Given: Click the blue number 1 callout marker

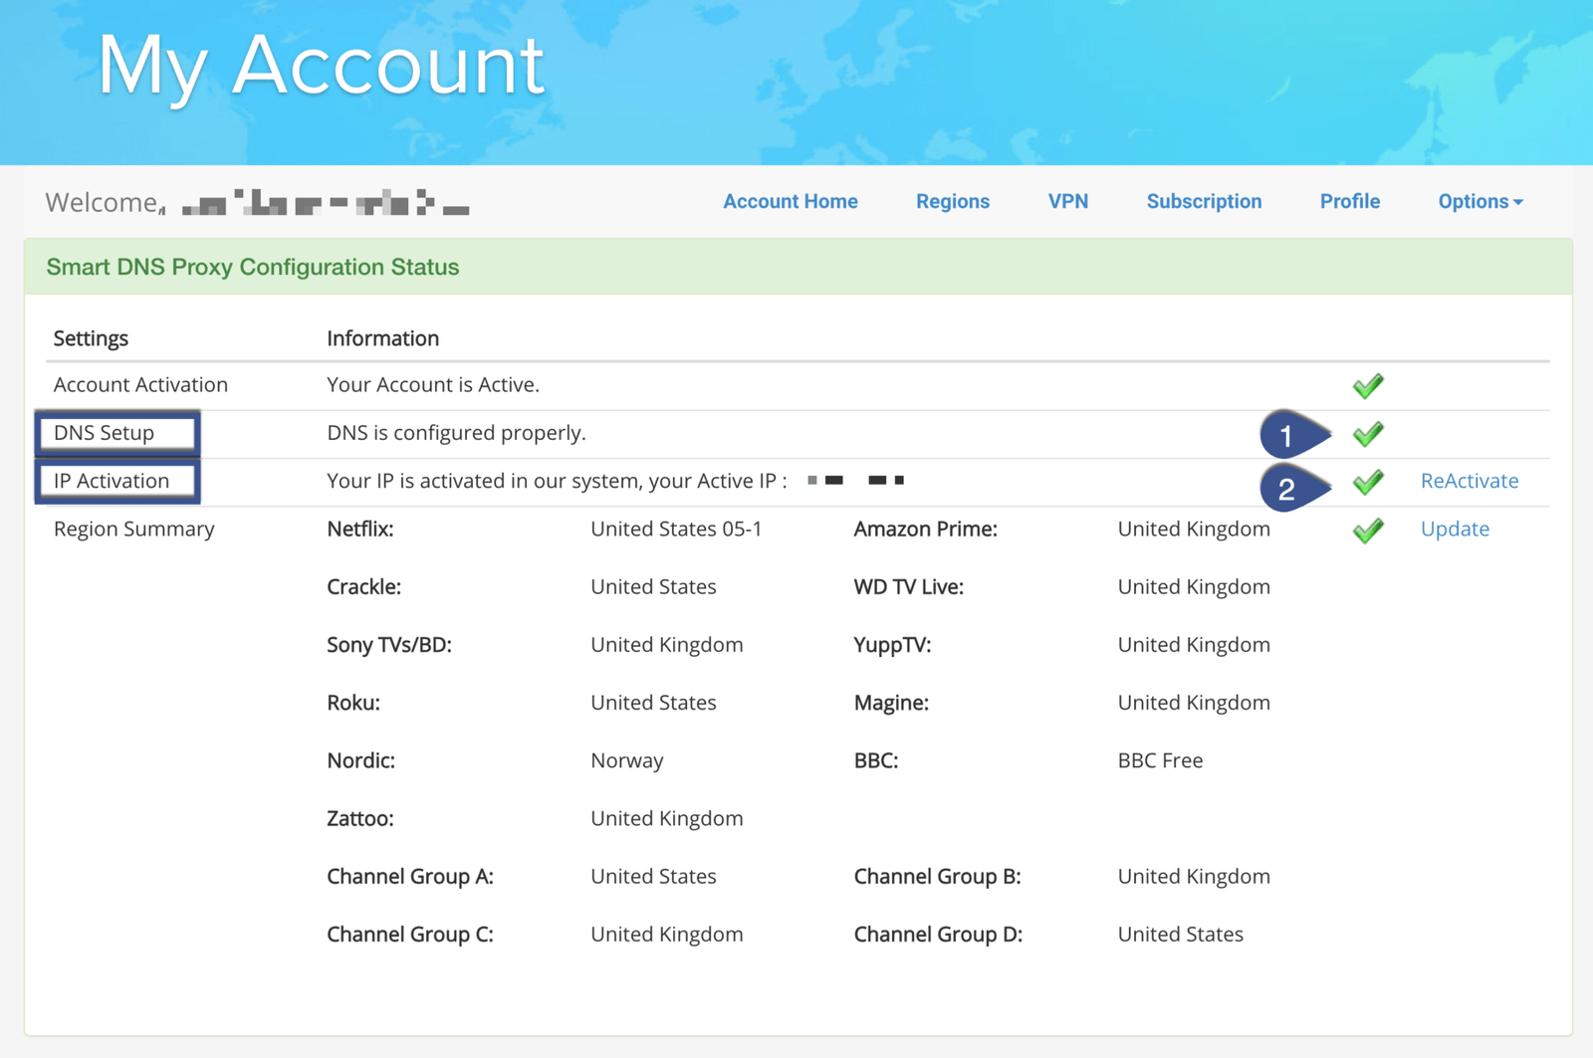Looking at the screenshot, I should 1290,435.
